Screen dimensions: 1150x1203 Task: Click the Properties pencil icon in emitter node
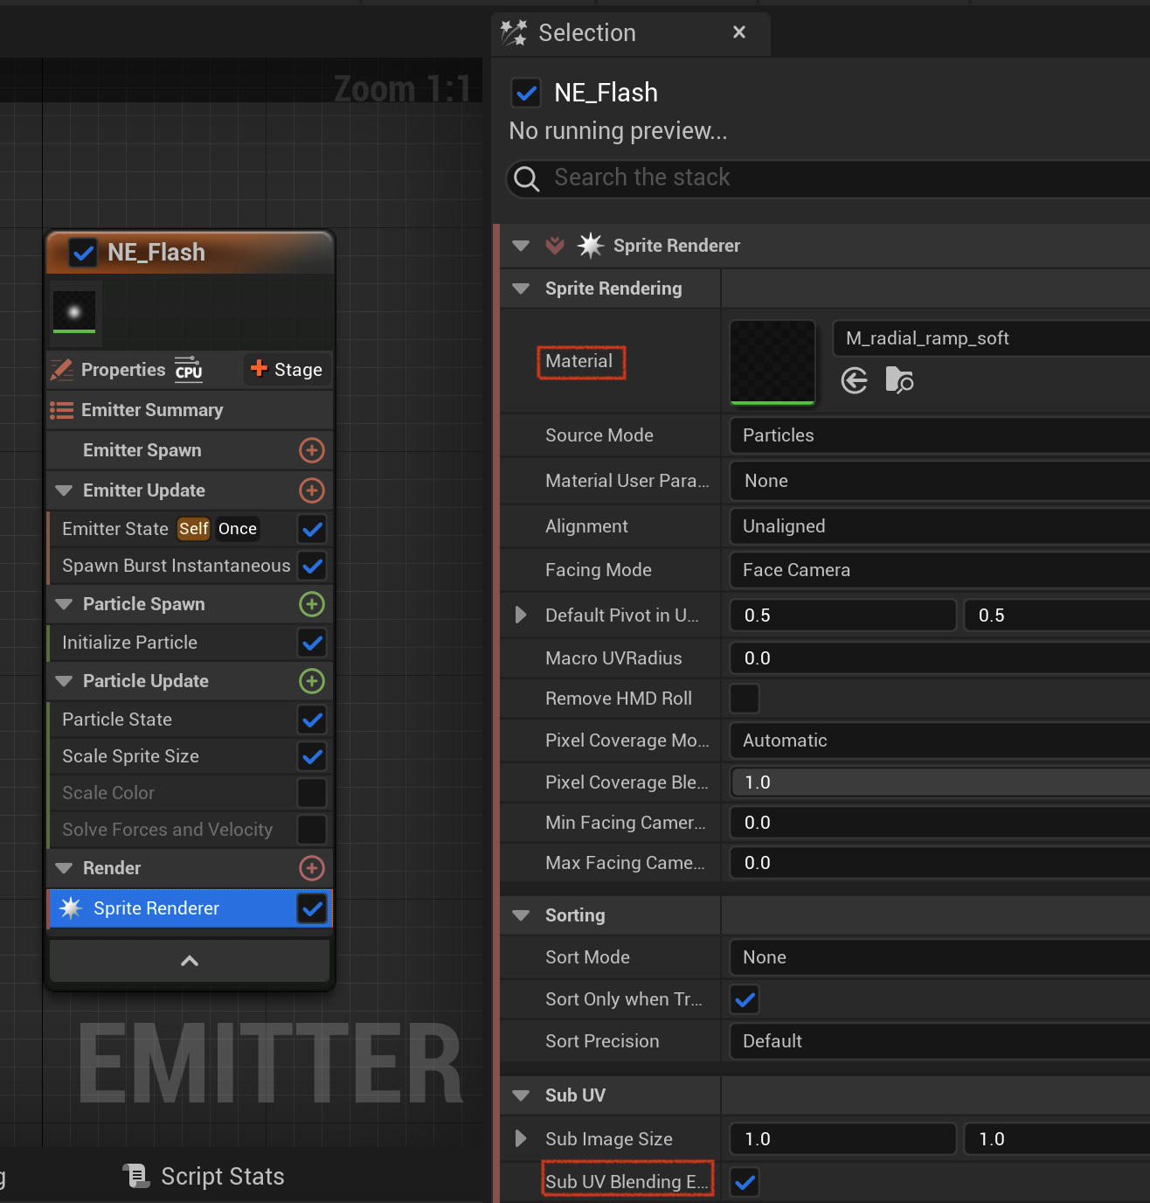(x=62, y=370)
